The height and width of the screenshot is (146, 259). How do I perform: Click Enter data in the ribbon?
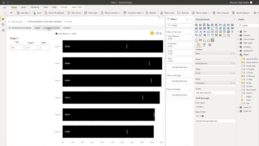(91, 13)
